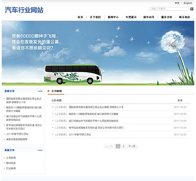Open sidebar category 行业新闻
The width and height of the screenshot is (196, 181).
click(11, 168)
